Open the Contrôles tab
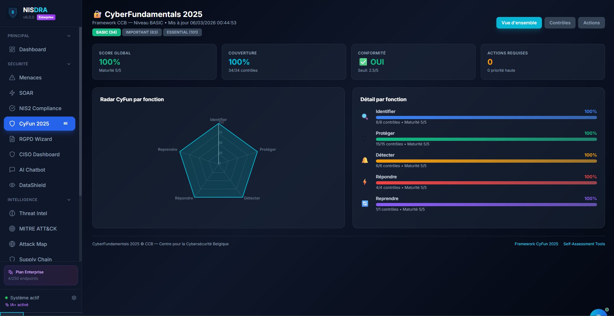 [x=560, y=23]
